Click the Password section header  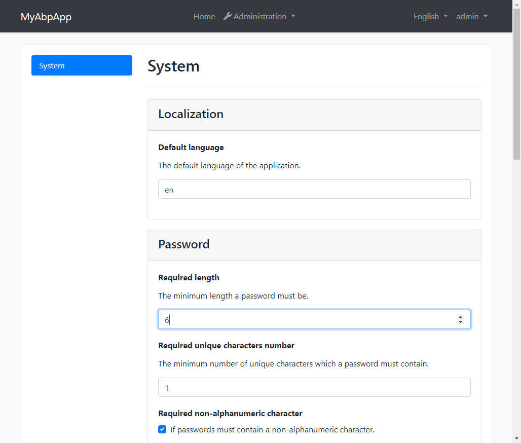tap(184, 244)
